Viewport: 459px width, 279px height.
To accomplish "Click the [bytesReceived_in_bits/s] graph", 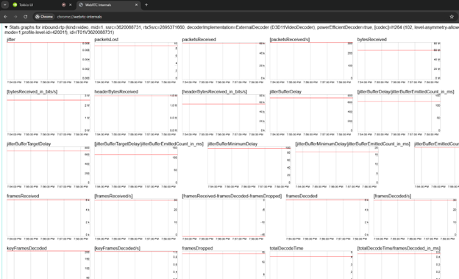I will point(49,113).
